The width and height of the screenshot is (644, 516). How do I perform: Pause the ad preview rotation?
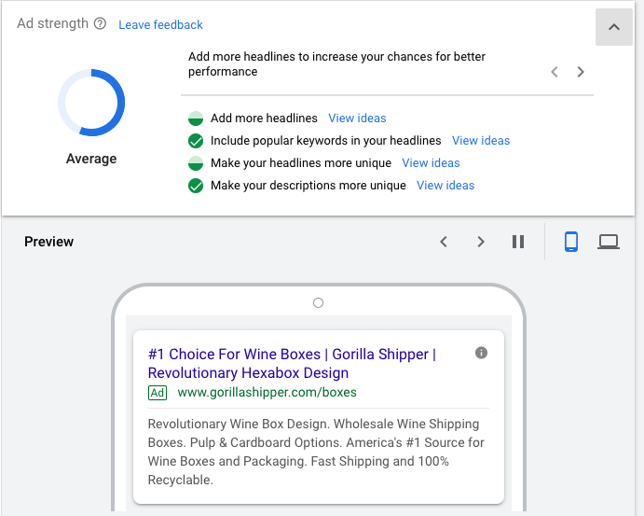(518, 242)
